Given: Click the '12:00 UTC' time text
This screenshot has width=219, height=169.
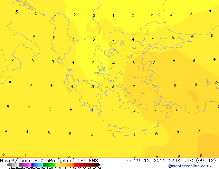Looking at the screenshot, I should tap(181, 161).
